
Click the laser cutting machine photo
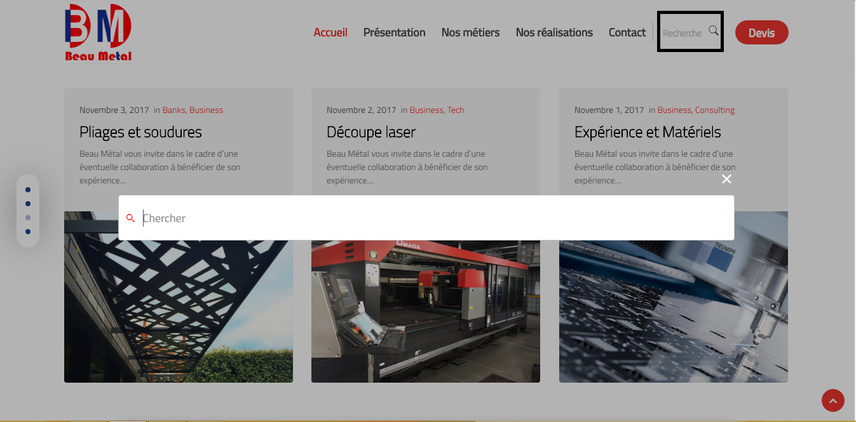[x=425, y=311]
